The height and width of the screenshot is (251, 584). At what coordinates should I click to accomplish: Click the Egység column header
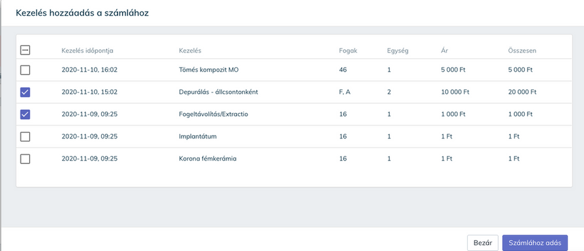point(397,50)
